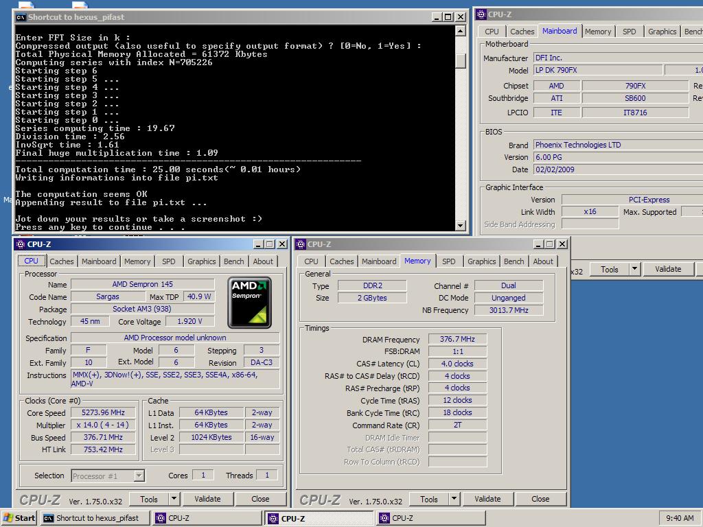This screenshot has width=703, height=527.
Task: Expand Tools dropdown arrow in Mainboard window
Action: [x=635, y=269]
